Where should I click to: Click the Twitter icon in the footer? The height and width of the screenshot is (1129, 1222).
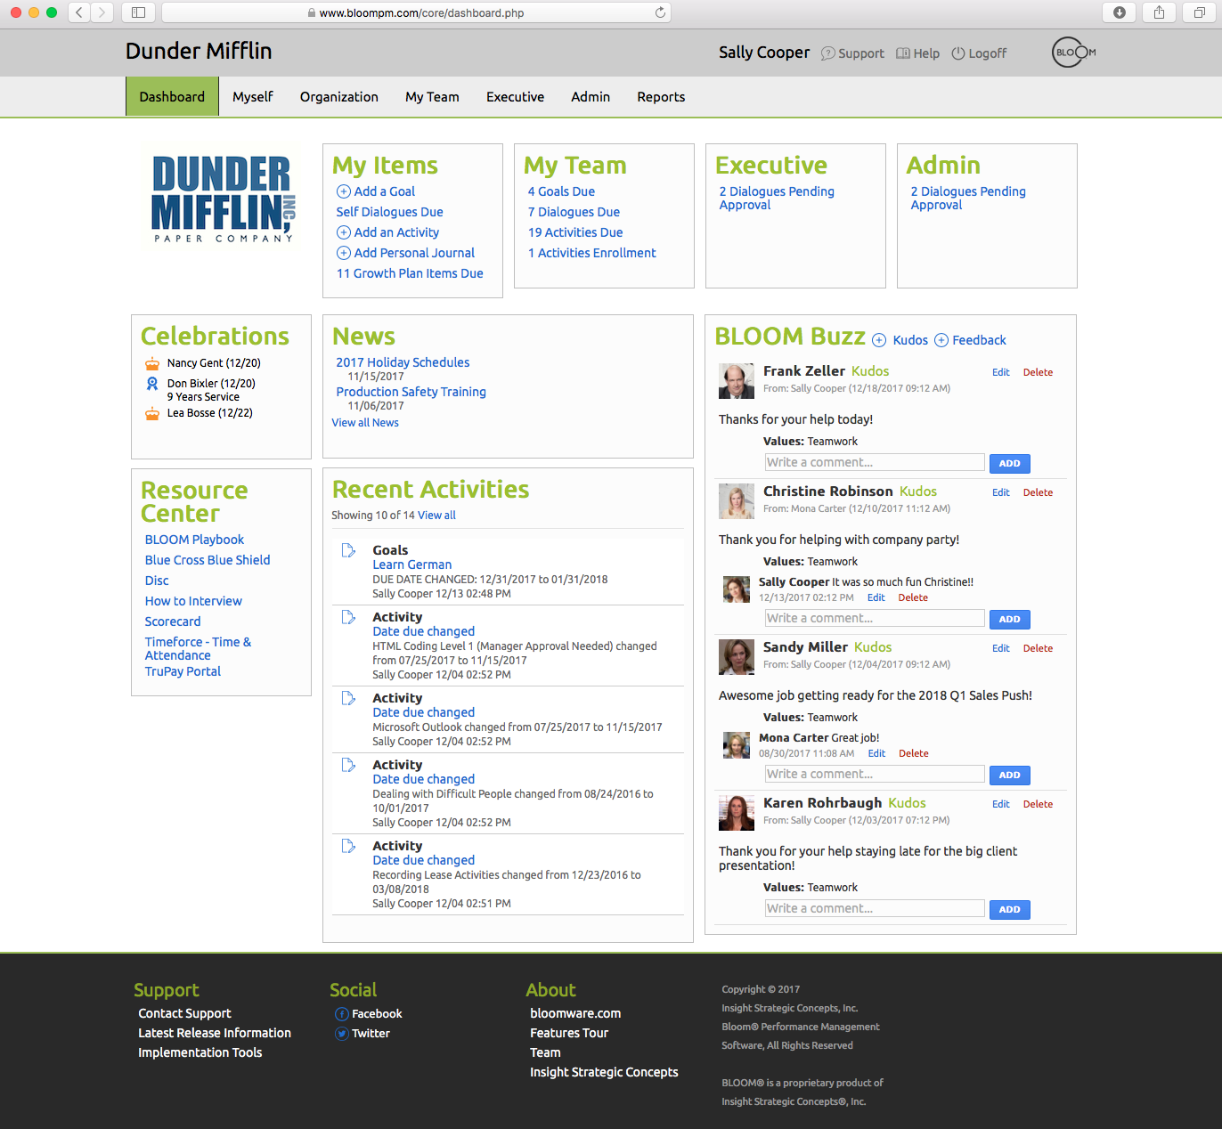pos(341,1034)
